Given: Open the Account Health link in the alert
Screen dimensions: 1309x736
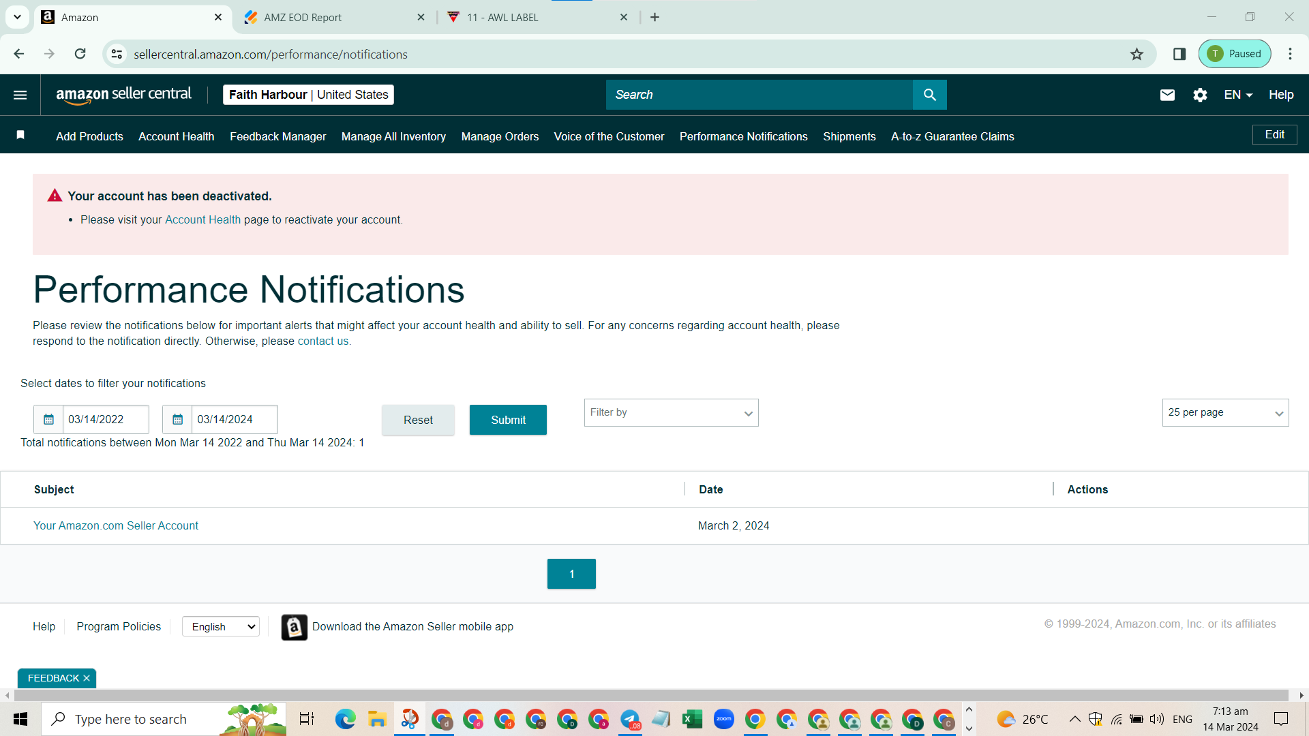Looking at the screenshot, I should [x=202, y=219].
